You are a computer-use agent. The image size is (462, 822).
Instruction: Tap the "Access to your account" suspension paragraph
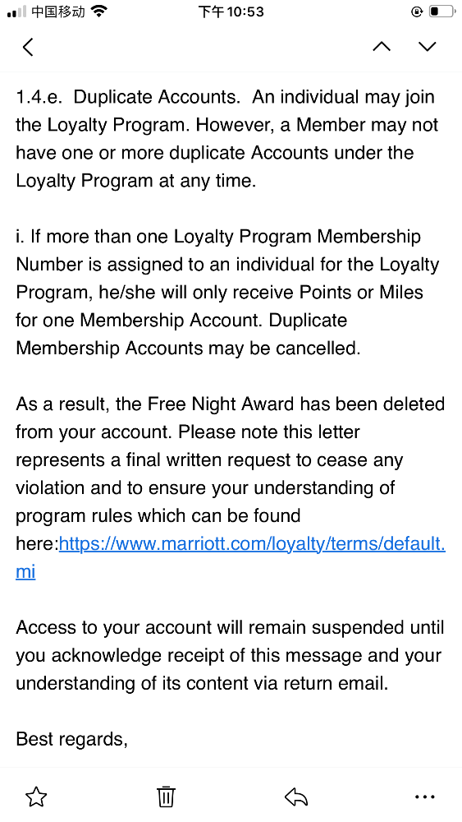(231, 655)
